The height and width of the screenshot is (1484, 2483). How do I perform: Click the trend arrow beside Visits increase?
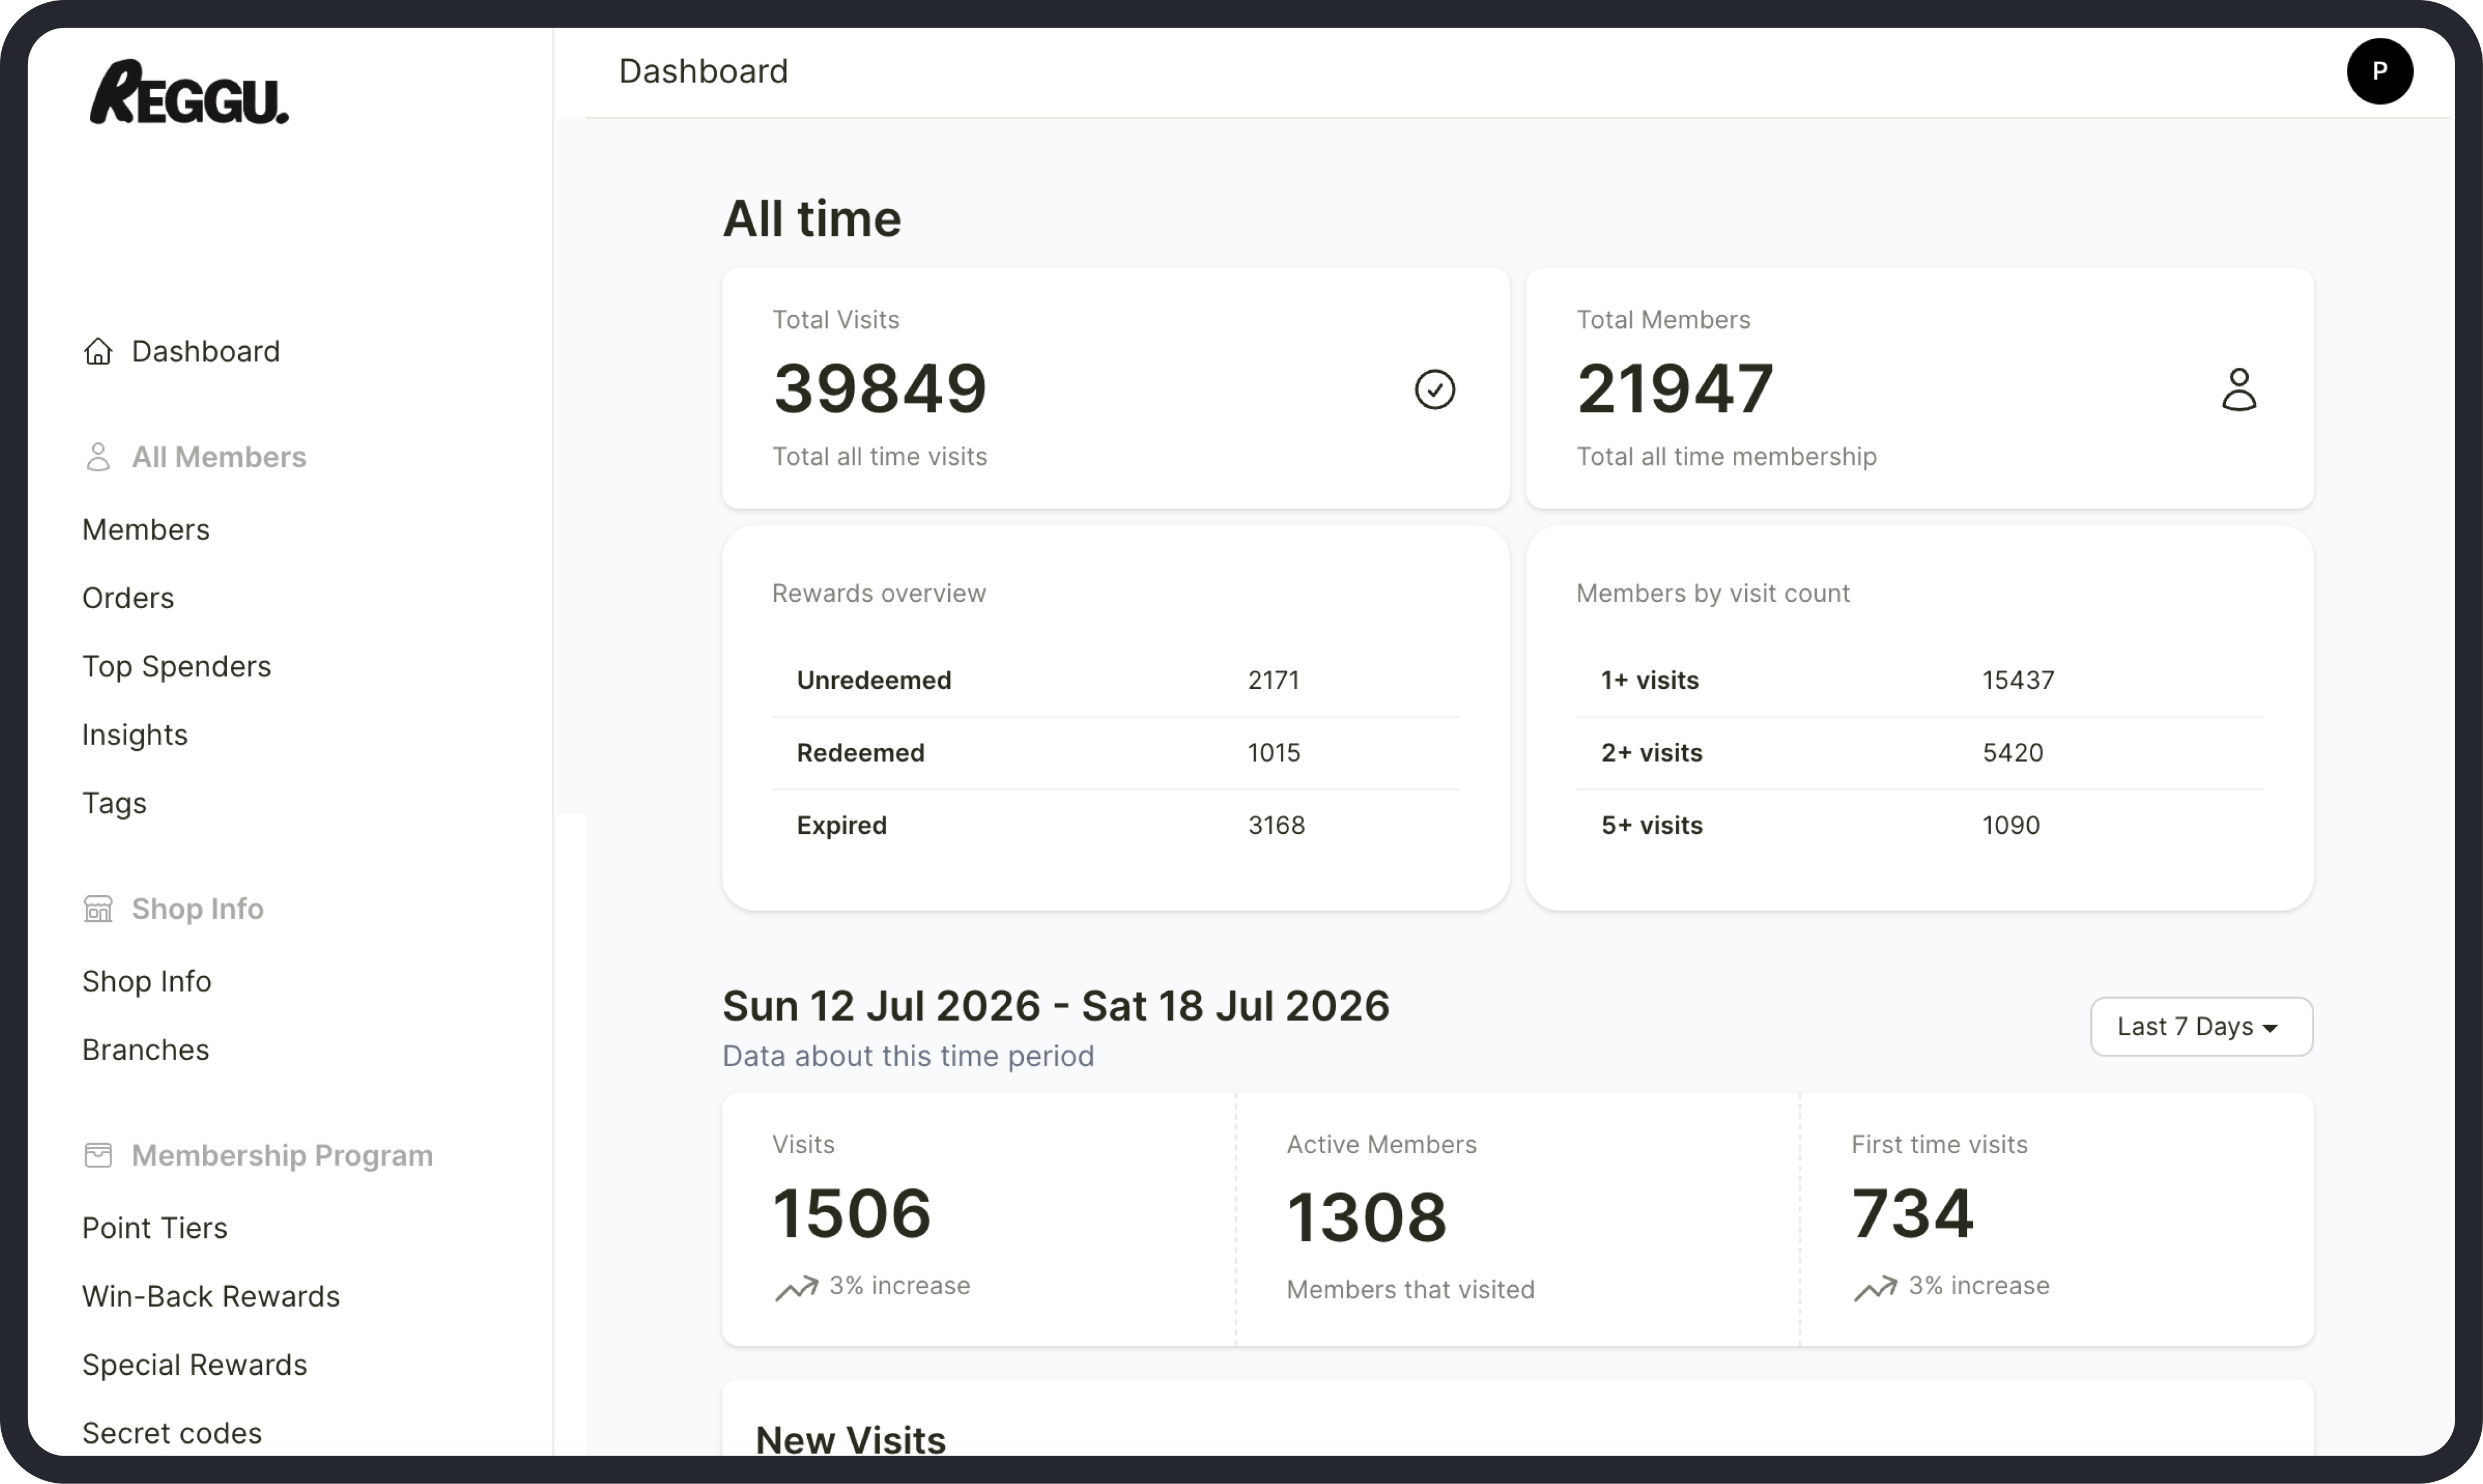796,1287
